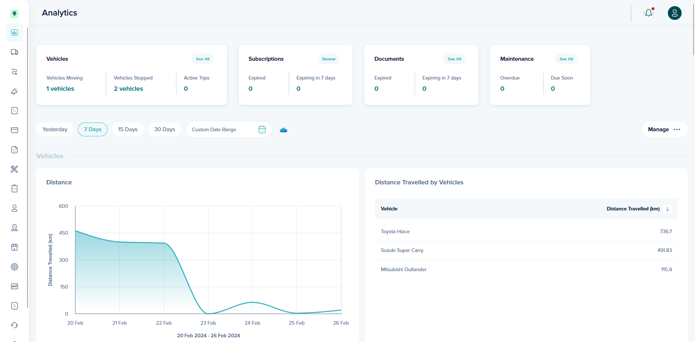The width and height of the screenshot is (695, 342).
Task: Click the 24 Feb point on chart
Action: (252, 302)
